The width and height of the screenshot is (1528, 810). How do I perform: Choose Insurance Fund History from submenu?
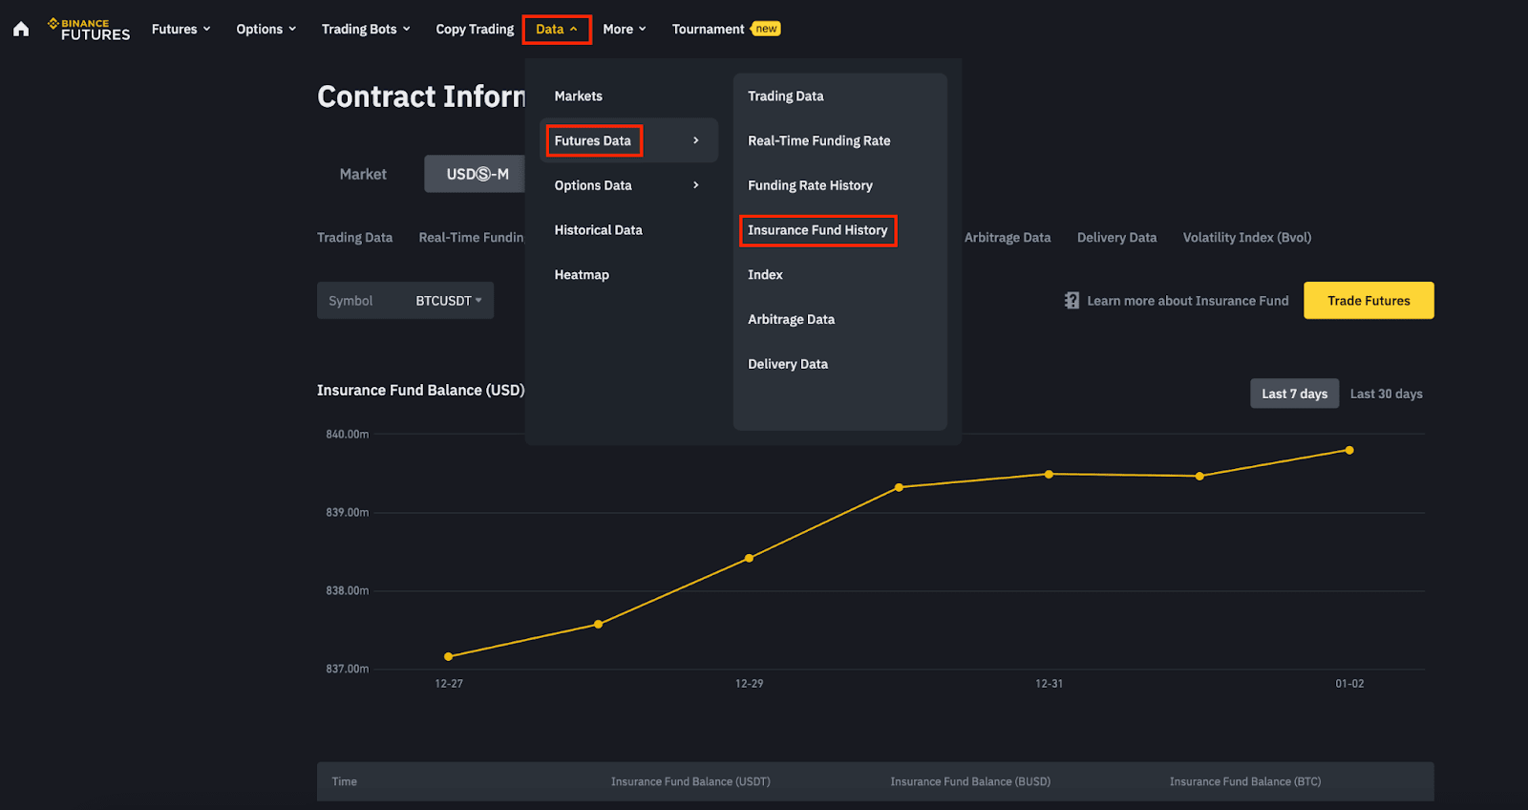pos(817,230)
